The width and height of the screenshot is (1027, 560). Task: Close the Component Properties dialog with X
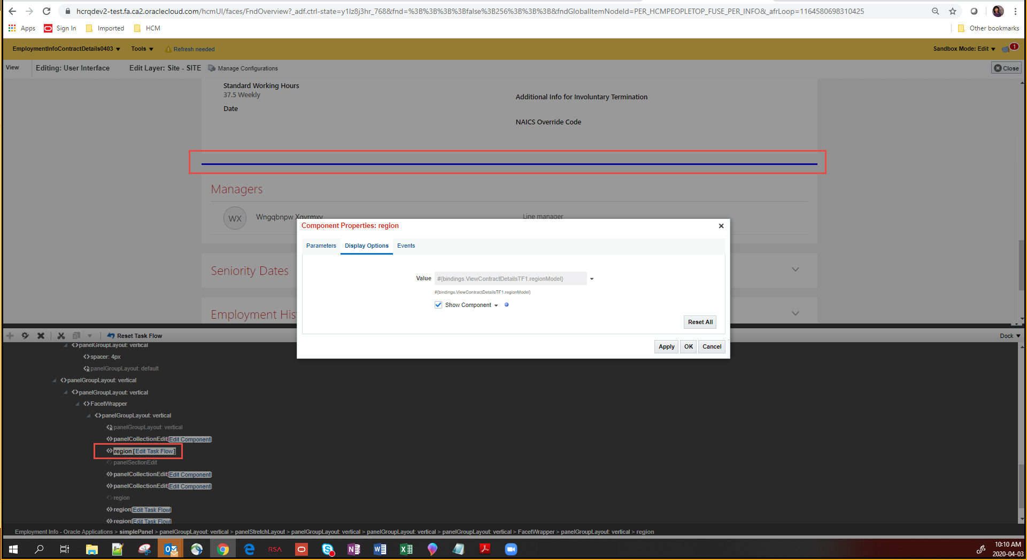tap(721, 226)
